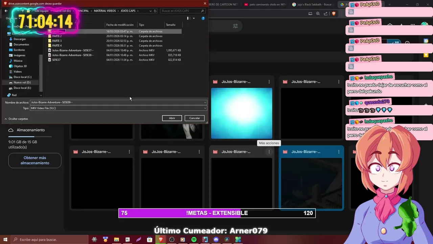This screenshot has height=244, width=433.
Task: Open Escritorio in the navigation pane
Action: point(19,50)
